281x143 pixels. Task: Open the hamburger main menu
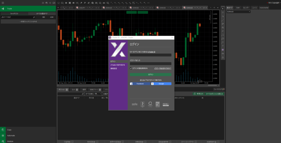3,3
